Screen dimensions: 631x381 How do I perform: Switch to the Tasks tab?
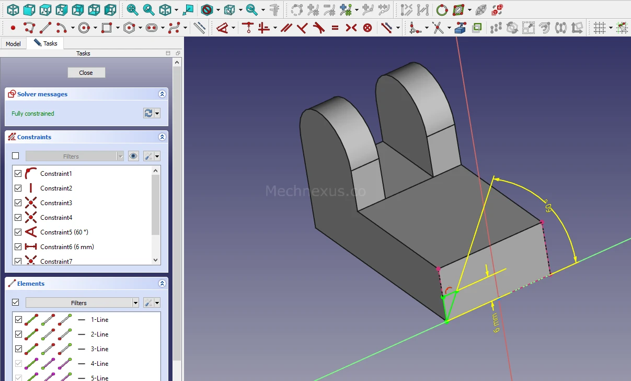coord(46,43)
